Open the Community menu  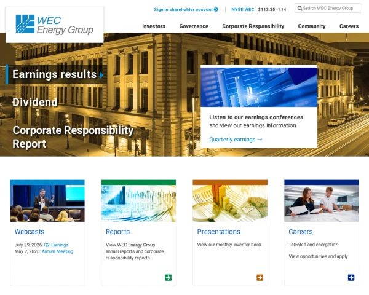(312, 26)
